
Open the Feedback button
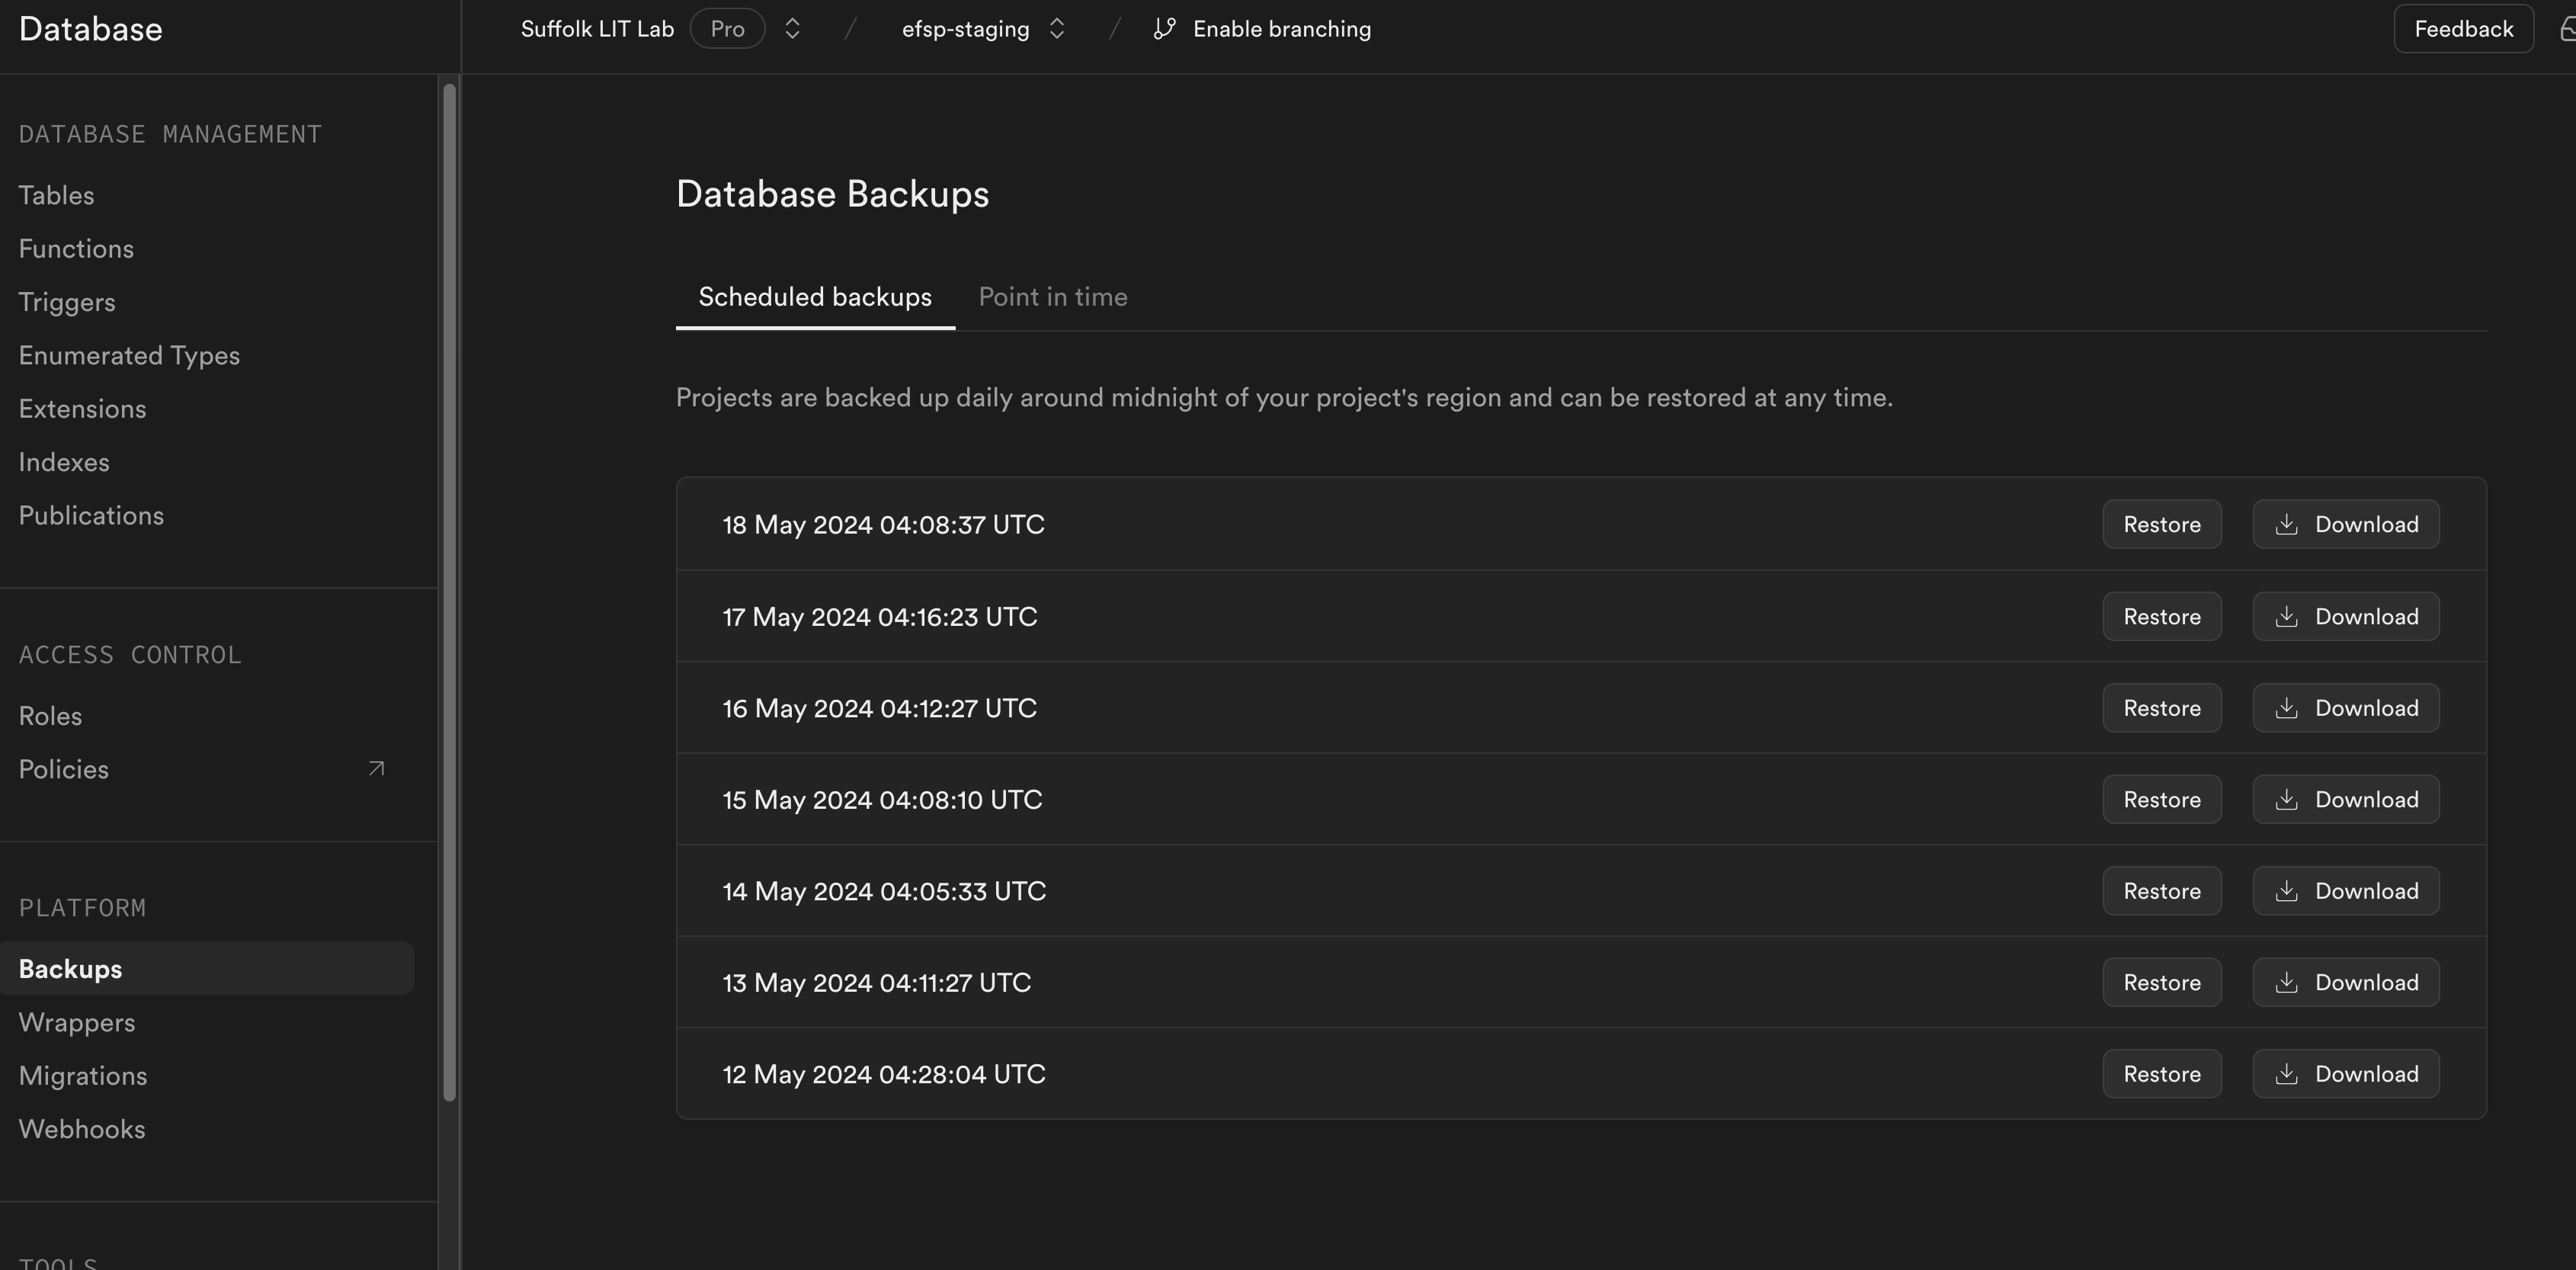(2463, 29)
